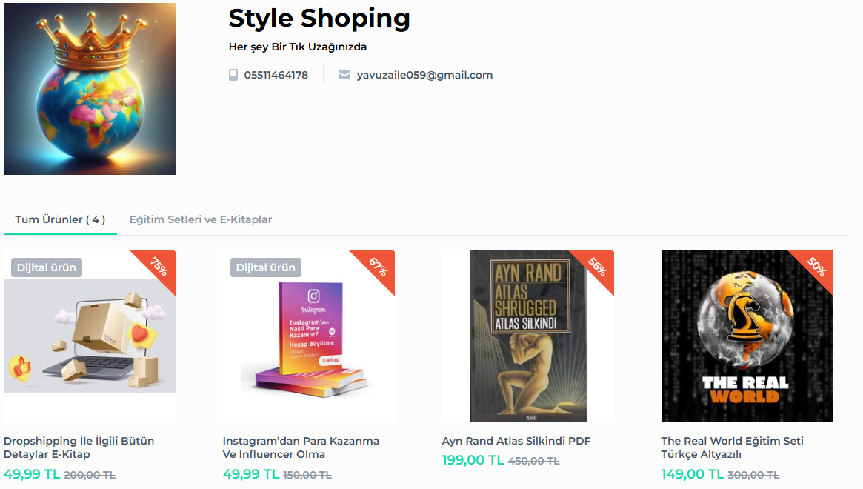The height and width of the screenshot is (489, 863).
Task: Click the 50% discount ribbon
Action: (x=817, y=267)
